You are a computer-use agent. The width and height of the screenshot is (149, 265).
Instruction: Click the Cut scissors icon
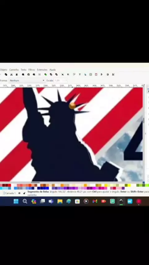tap(11, 74)
